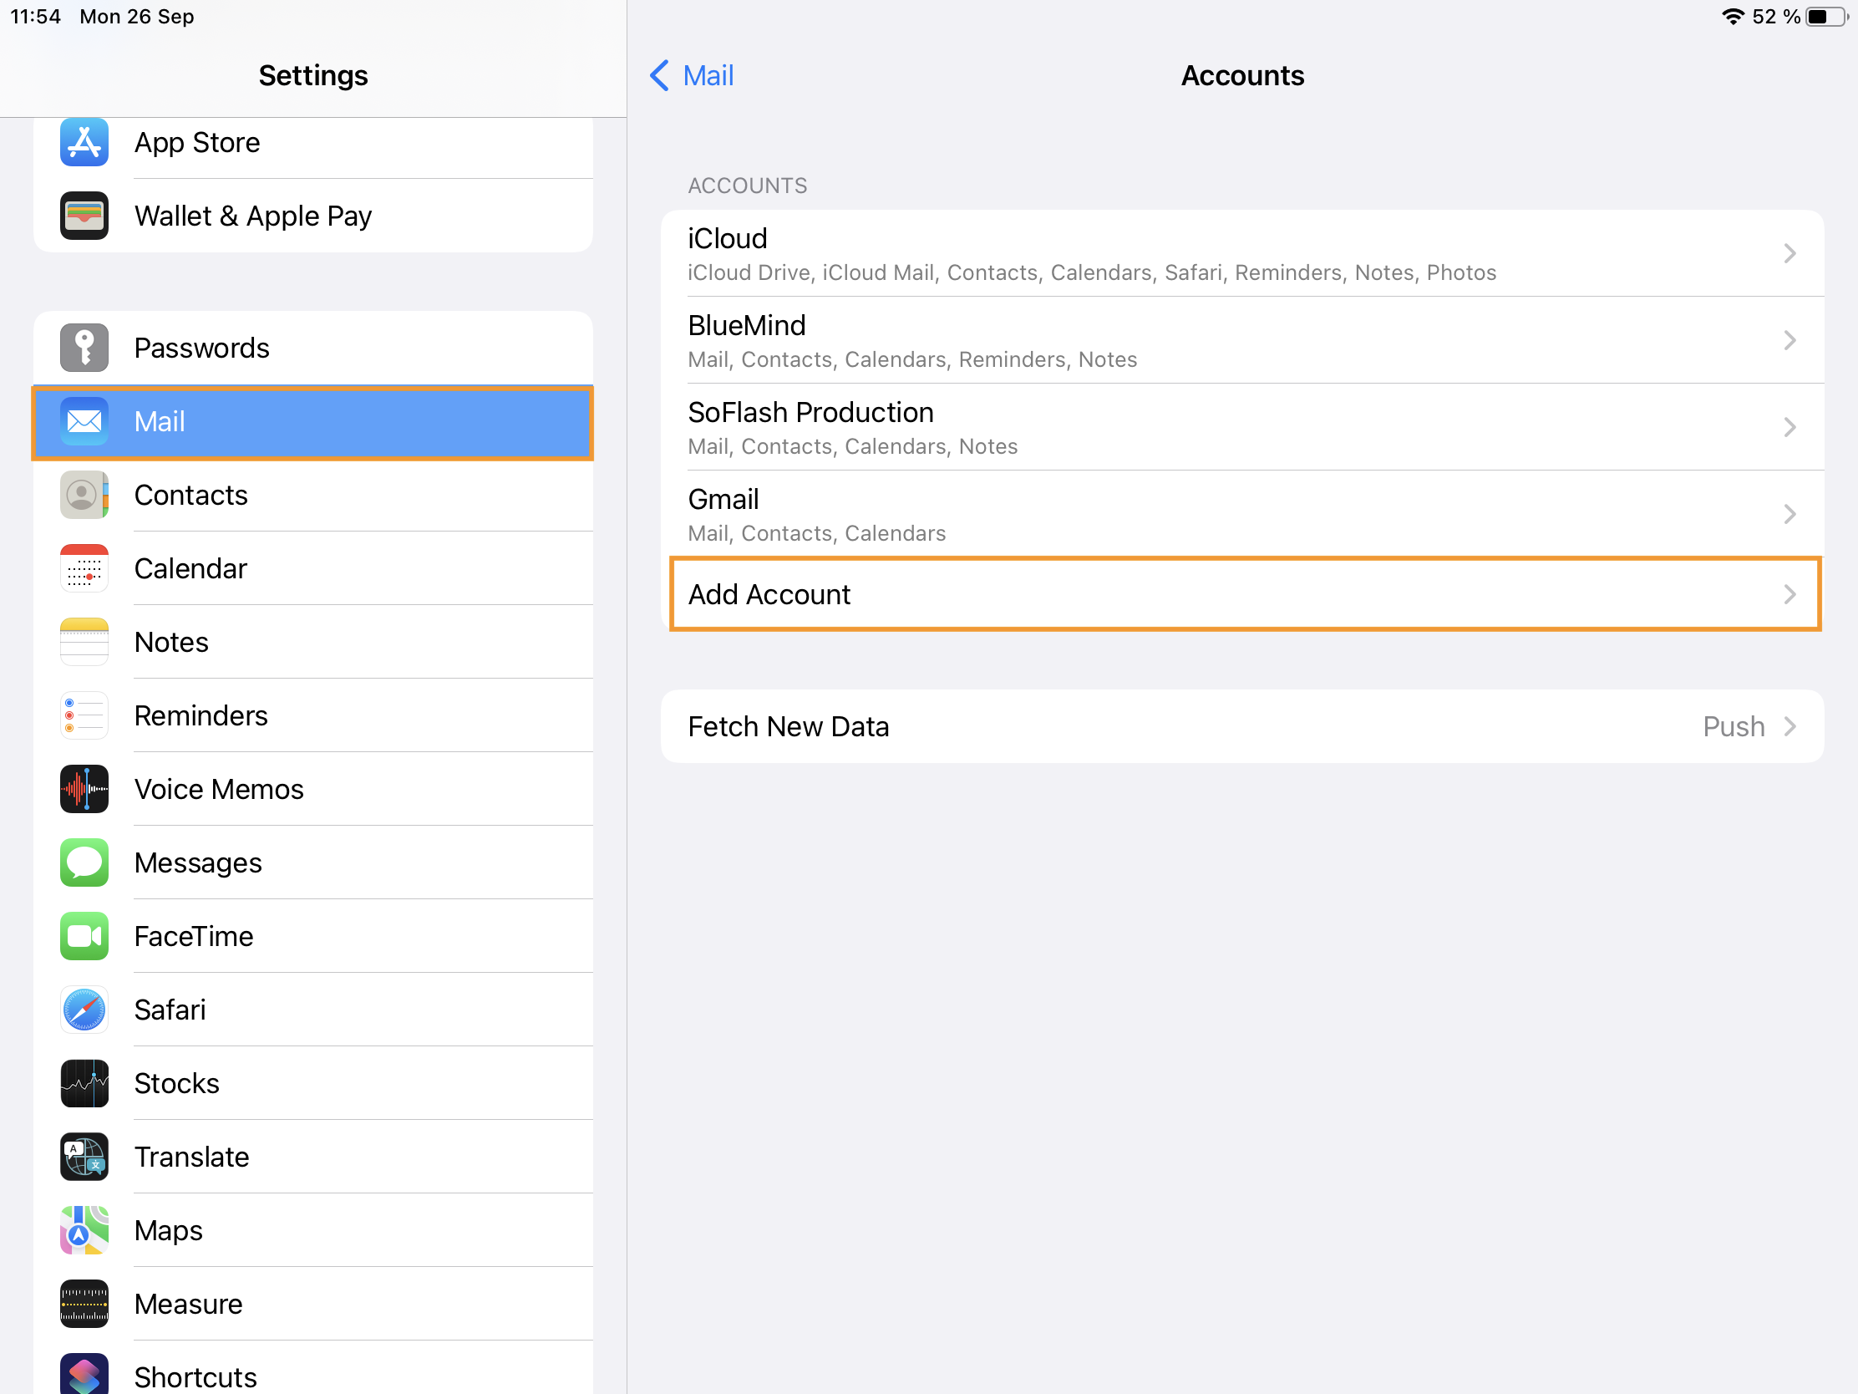Tap the Translate icon in sidebar

coord(84,1156)
